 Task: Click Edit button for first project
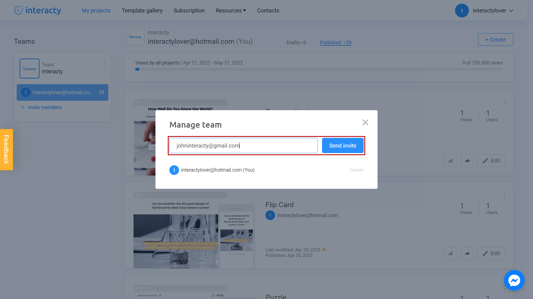(x=491, y=161)
